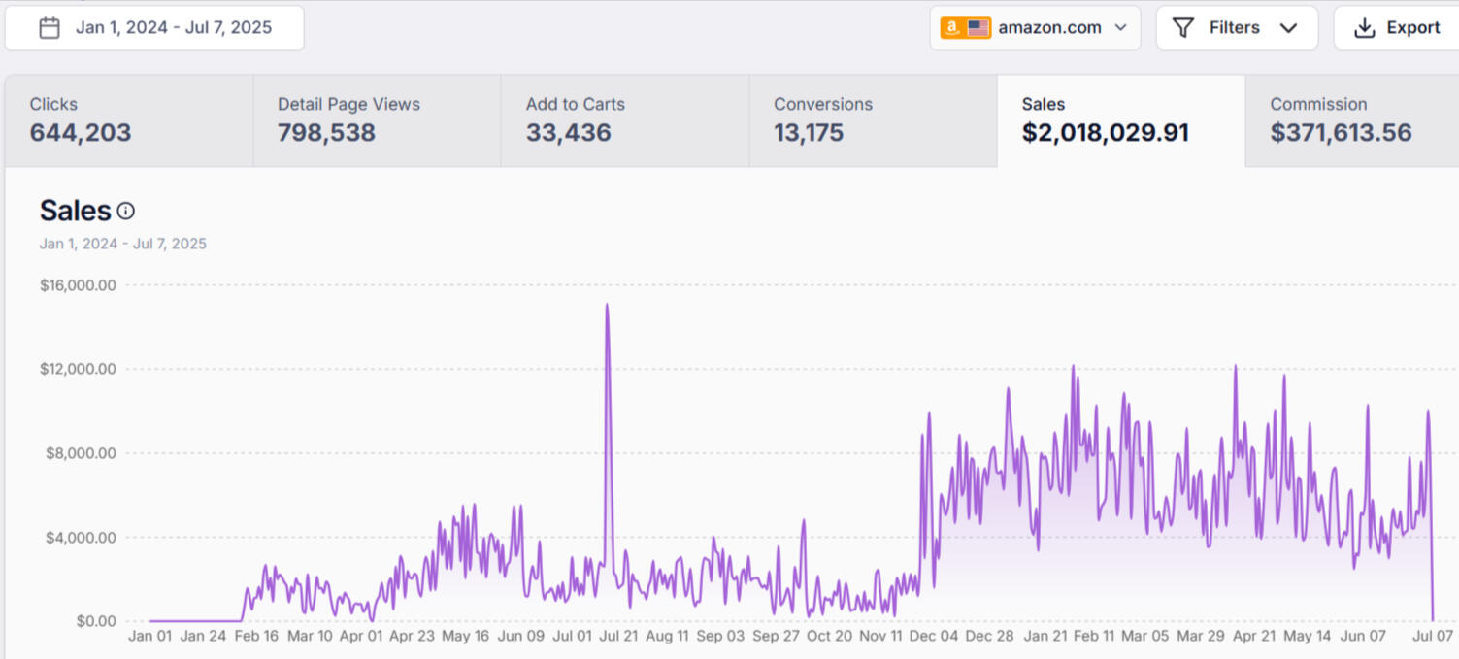Click the funnel filter icon
Screen dimensions: 1459x659
pos(1182,28)
